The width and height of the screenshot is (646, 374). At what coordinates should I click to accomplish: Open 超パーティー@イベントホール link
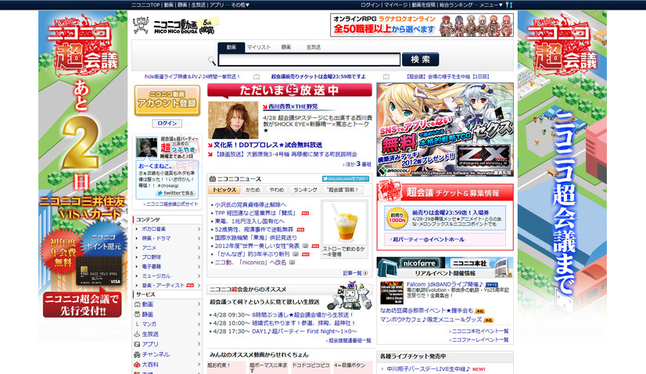[x=429, y=239]
